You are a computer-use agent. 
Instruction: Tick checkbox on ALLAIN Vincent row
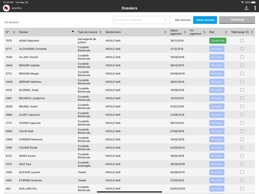coord(242,57)
